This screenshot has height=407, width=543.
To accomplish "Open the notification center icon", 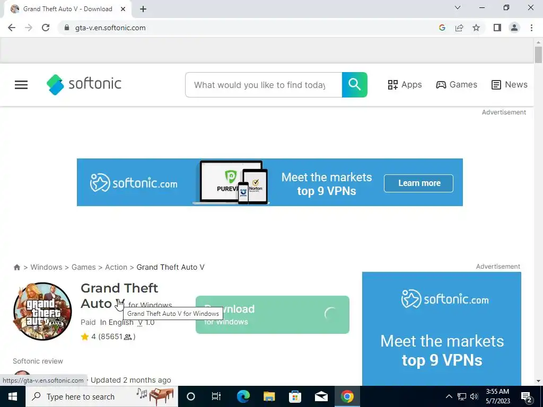I will [x=526, y=396].
